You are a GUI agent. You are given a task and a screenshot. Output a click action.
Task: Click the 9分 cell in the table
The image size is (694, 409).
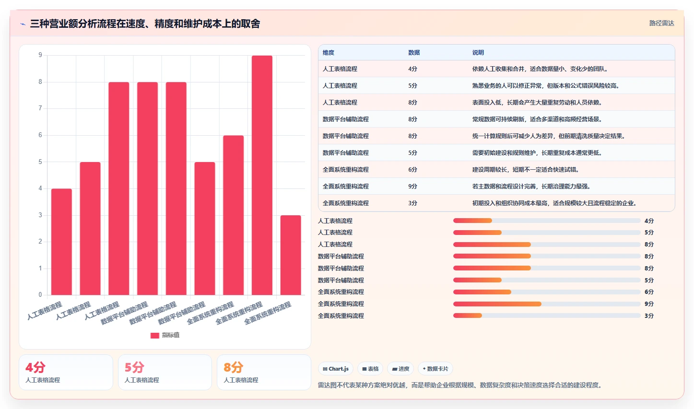(x=412, y=187)
